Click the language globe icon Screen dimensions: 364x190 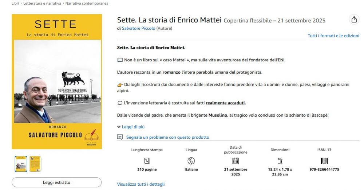pos(191,161)
